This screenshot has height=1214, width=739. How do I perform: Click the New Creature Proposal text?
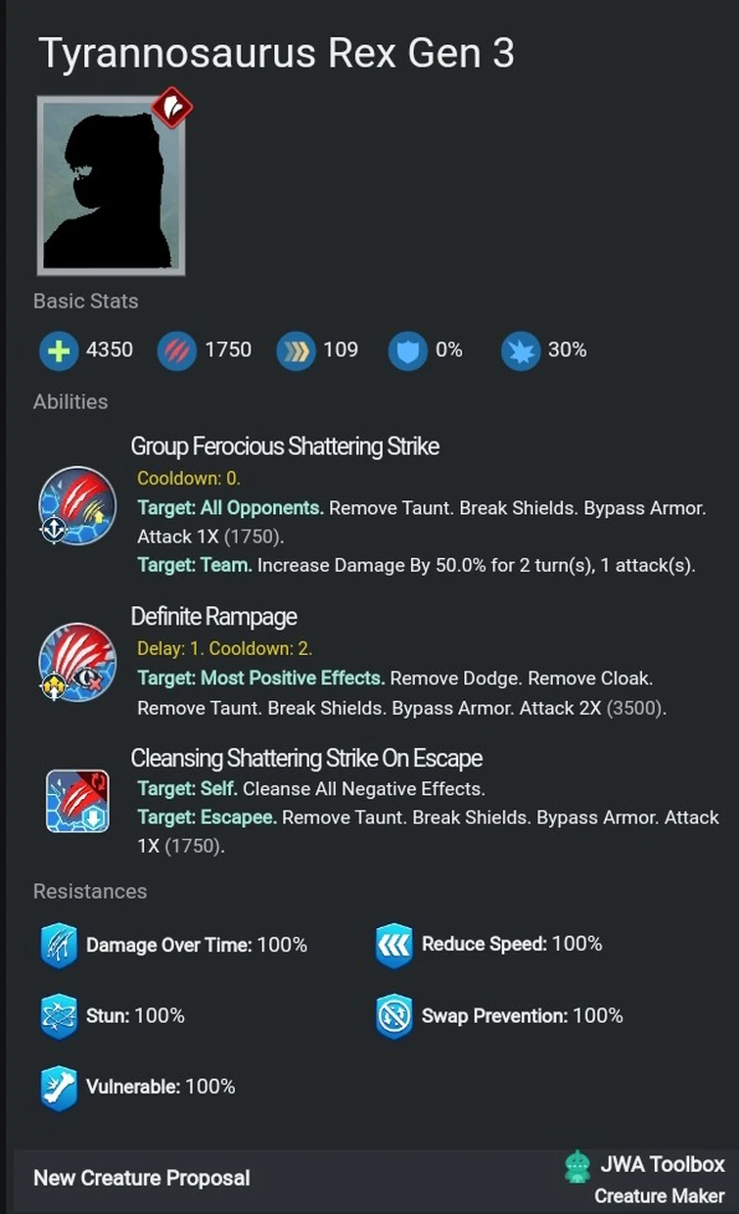pyautogui.click(x=142, y=1178)
